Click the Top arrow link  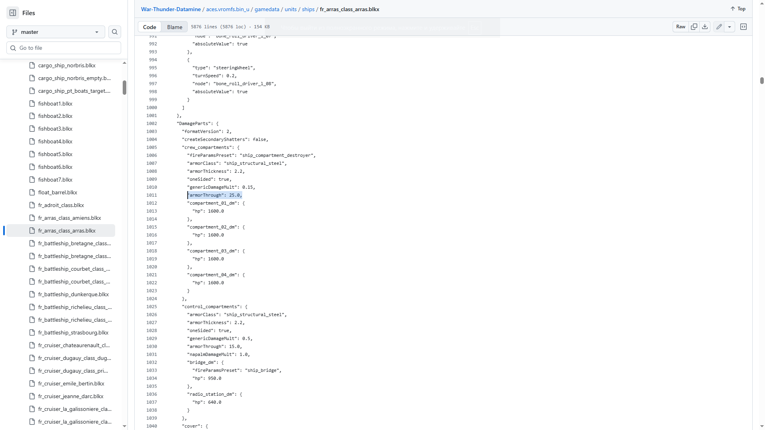pos(738,9)
